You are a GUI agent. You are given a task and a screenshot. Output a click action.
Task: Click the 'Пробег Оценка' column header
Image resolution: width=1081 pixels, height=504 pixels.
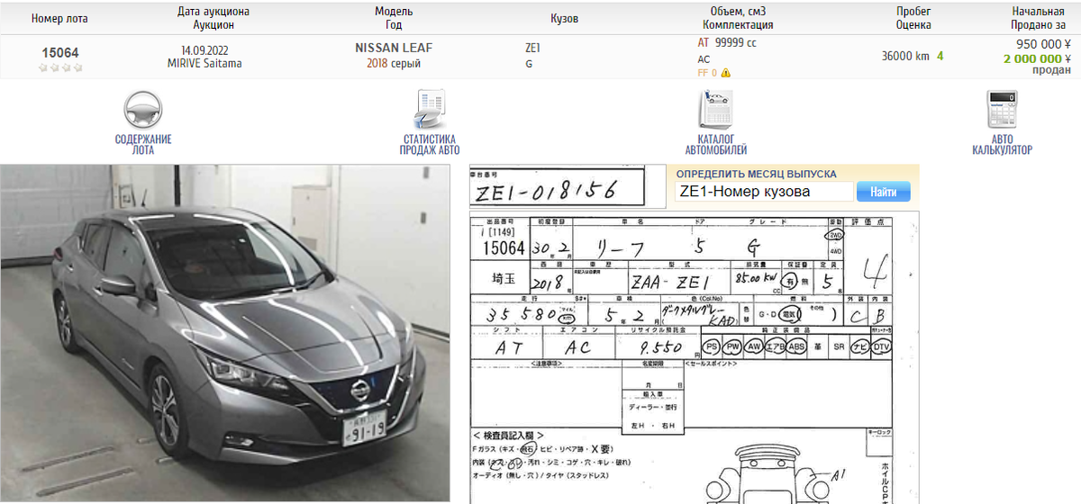[x=913, y=18]
